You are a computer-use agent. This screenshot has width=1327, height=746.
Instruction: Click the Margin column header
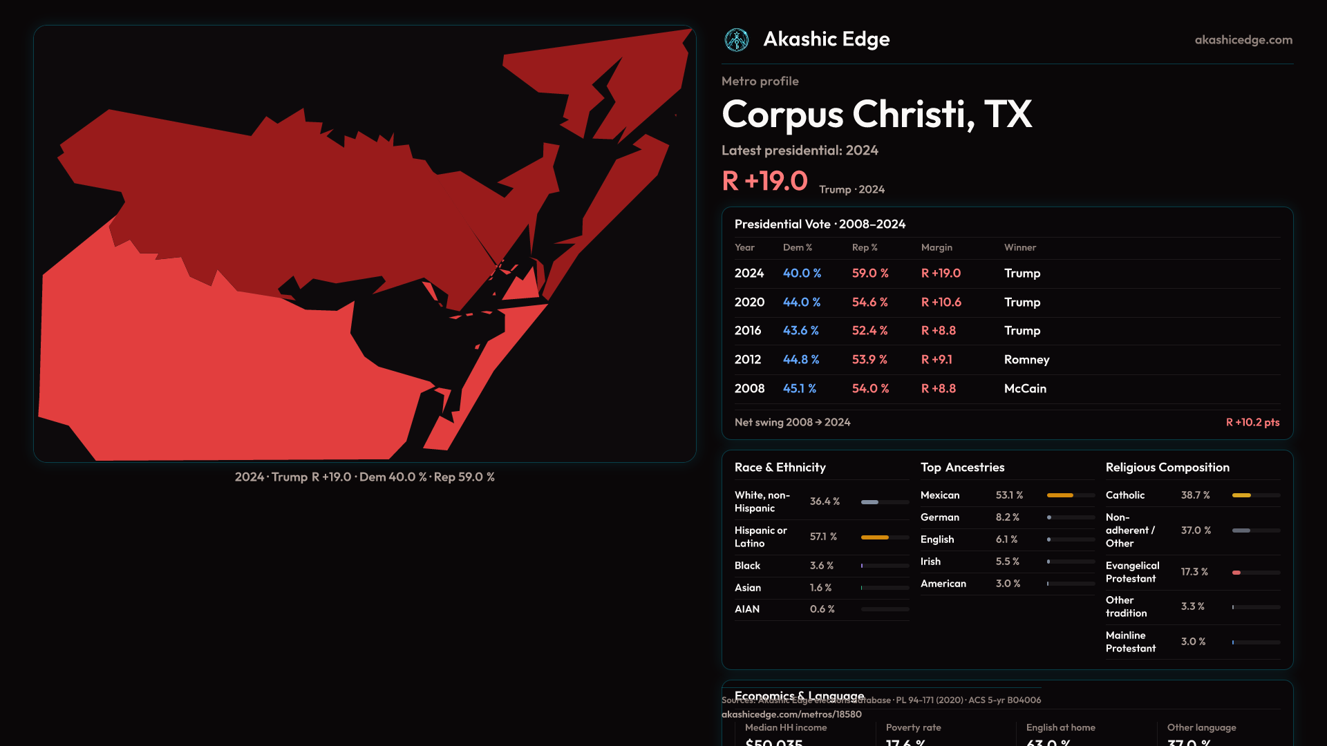937,247
